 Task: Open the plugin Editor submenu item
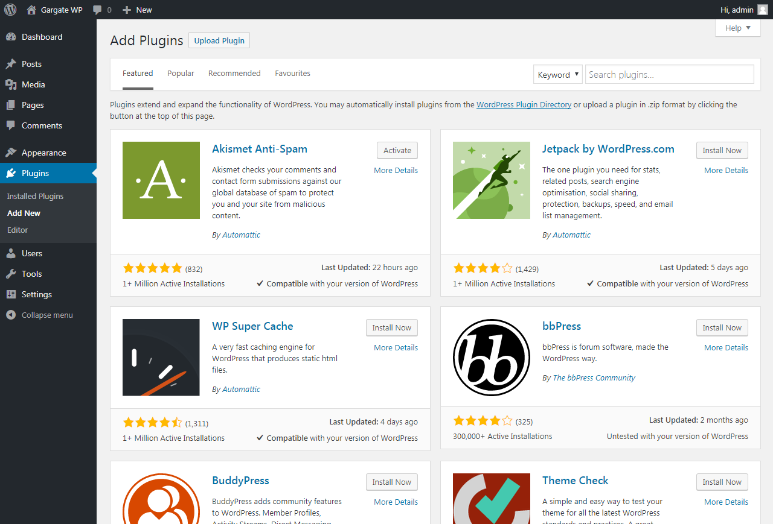[18, 230]
